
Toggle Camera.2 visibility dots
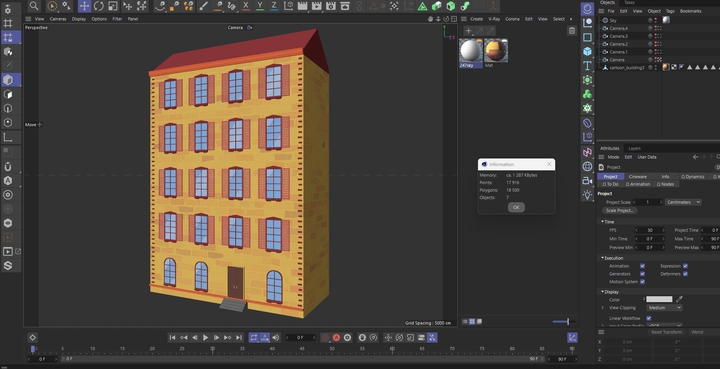point(655,44)
